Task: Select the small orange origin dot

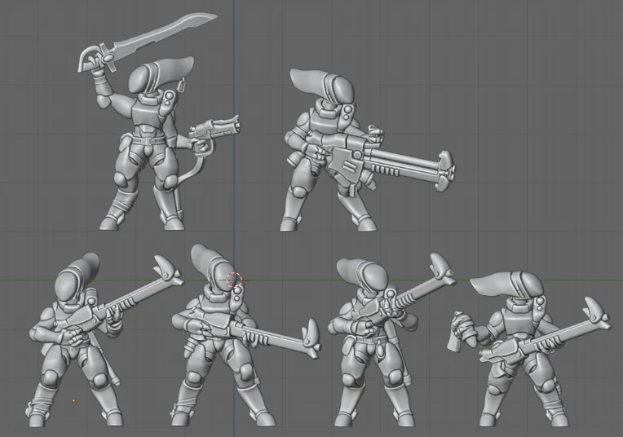Action: (73, 401)
